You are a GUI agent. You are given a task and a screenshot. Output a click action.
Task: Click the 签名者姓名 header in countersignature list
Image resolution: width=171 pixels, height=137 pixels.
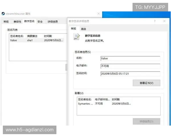[x=85, y=99]
